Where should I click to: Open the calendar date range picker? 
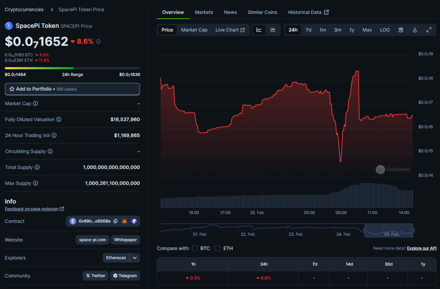(x=401, y=30)
